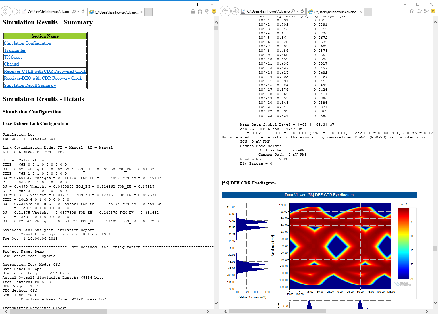The image size is (438, 314).
Task: Open a new tab in the left window
Action: coord(148,12)
